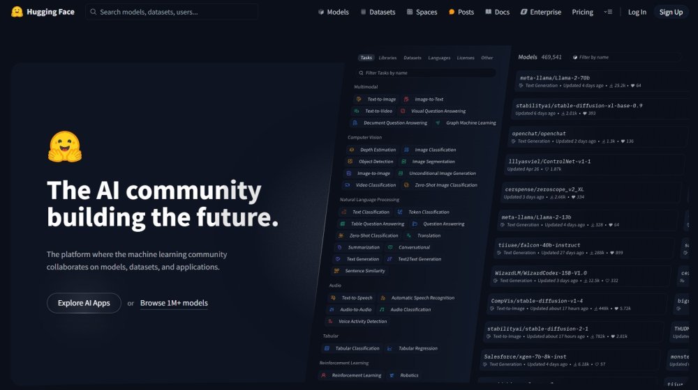Screen dimensions: 698x390
Task: Select the Visual Question Answering icon
Action: pyautogui.click(x=403, y=111)
